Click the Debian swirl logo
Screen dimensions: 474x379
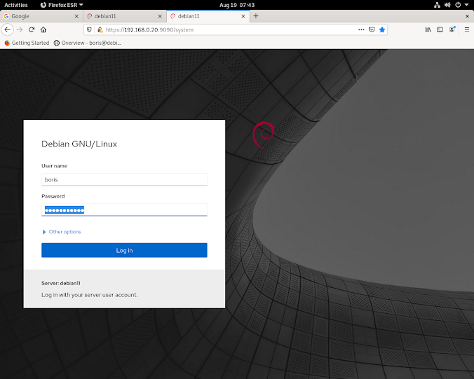[264, 135]
